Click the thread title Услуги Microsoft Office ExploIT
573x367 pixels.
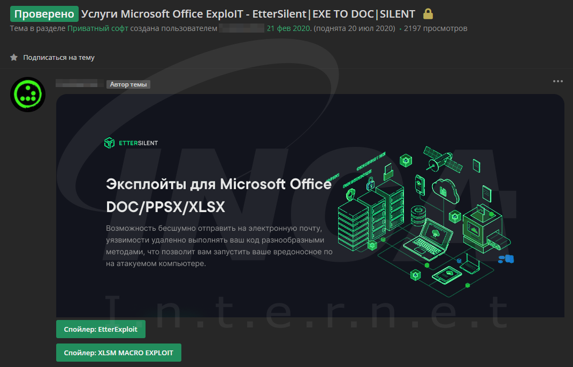[x=248, y=14]
